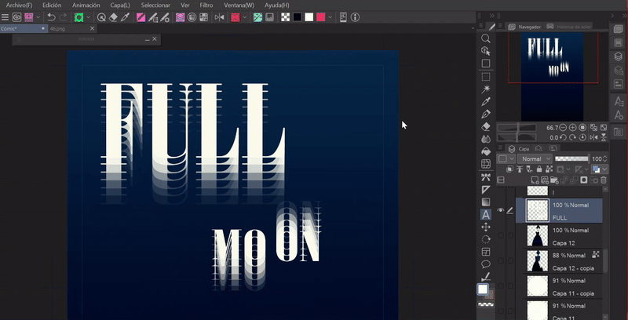628x320 pixels.
Task: Select the Gradient tool
Action: (485, 202)
